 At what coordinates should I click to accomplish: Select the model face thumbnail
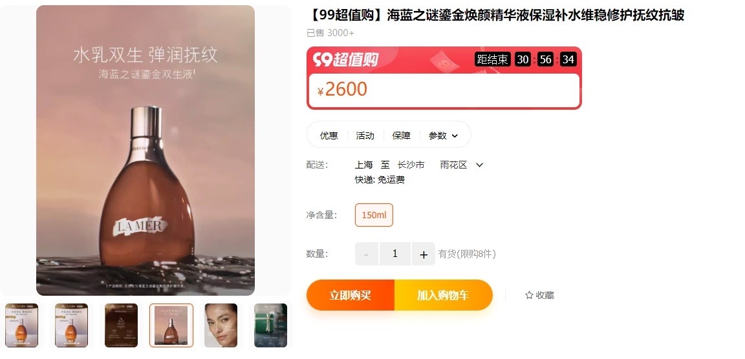pyautogui.click(x=221, y=325)
